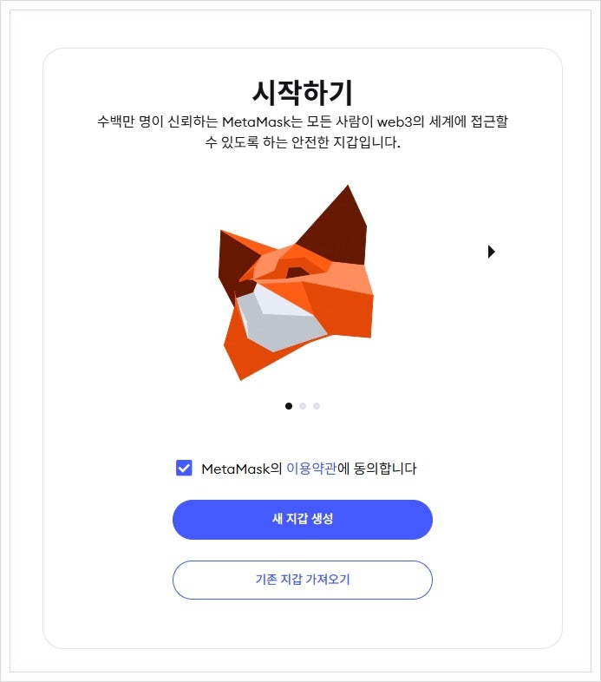Select the first carousel dot indicator
The image size is (601, 682).
(x=289, y=406)
